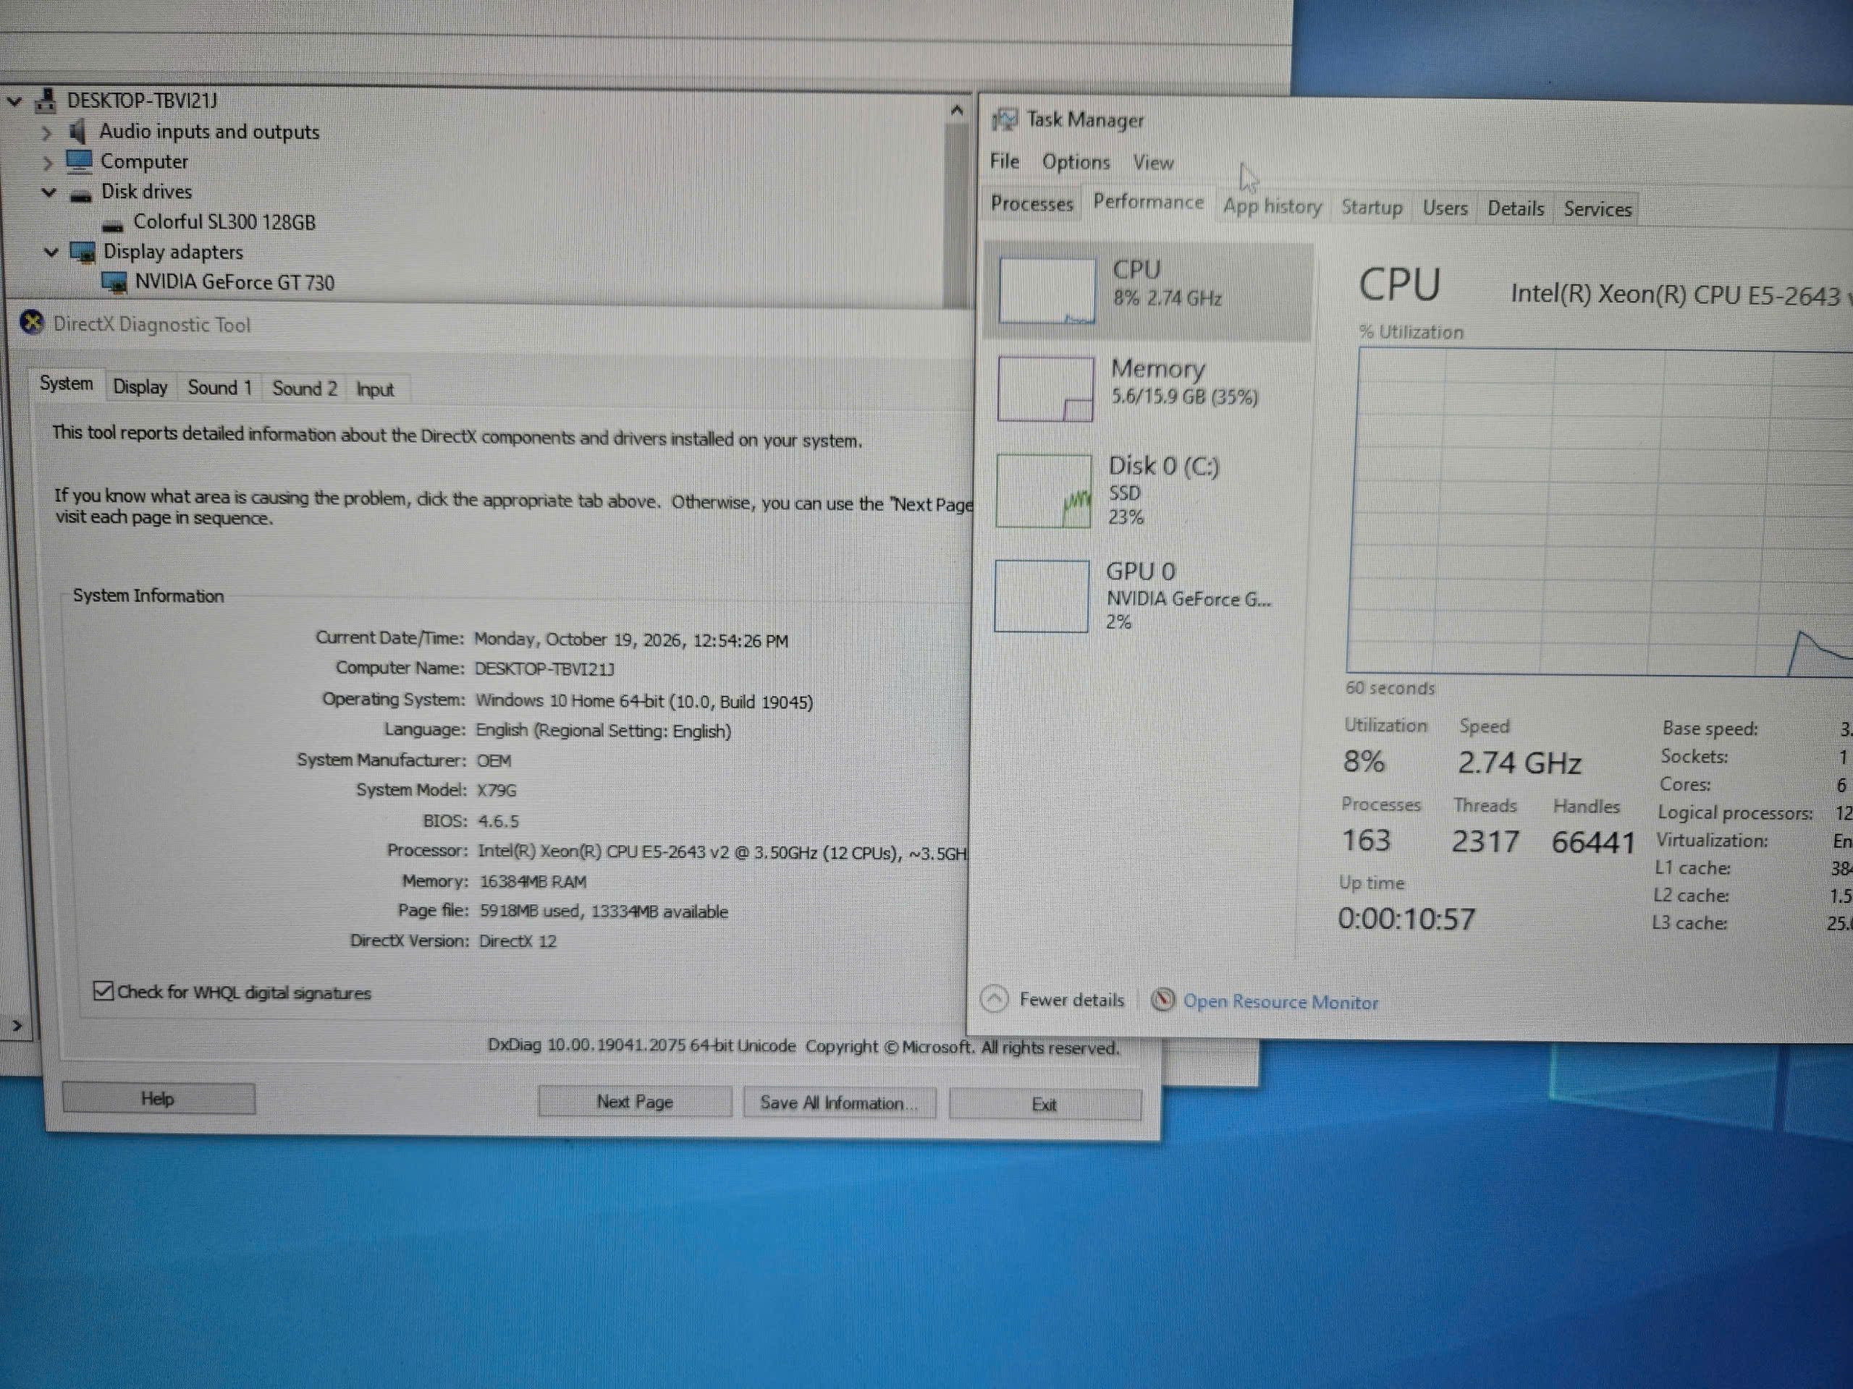The image size is (1853, 1389).
Task: Click the Next Page button
Action: [634, 1101]
